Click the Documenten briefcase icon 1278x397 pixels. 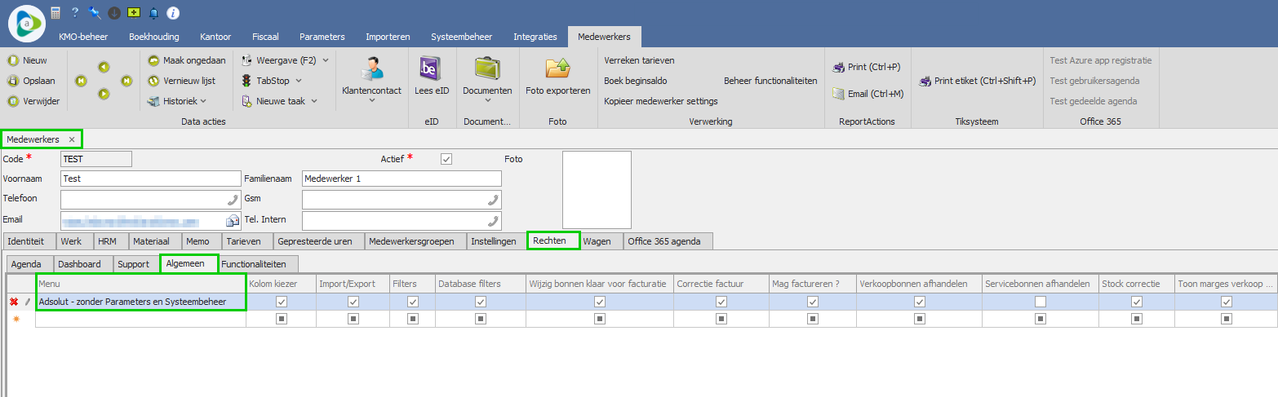pyautogui.click(x=487, y=68)
